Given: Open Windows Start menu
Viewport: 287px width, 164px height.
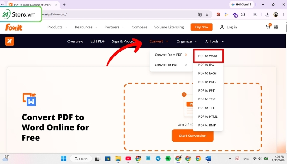Looking at the screenshot, I should tap(64, 159).
